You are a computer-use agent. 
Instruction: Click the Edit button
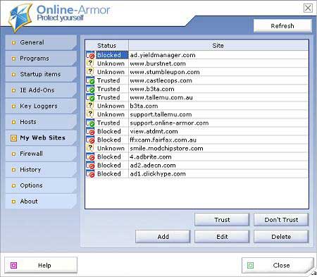pyautogui.click(x=222, y=237)
